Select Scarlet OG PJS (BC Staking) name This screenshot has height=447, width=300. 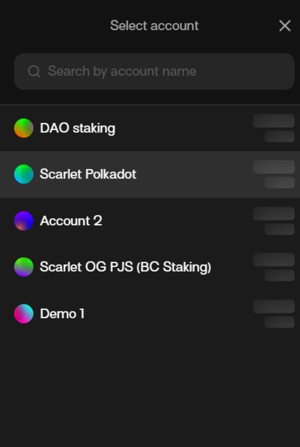tap(125, 267)
